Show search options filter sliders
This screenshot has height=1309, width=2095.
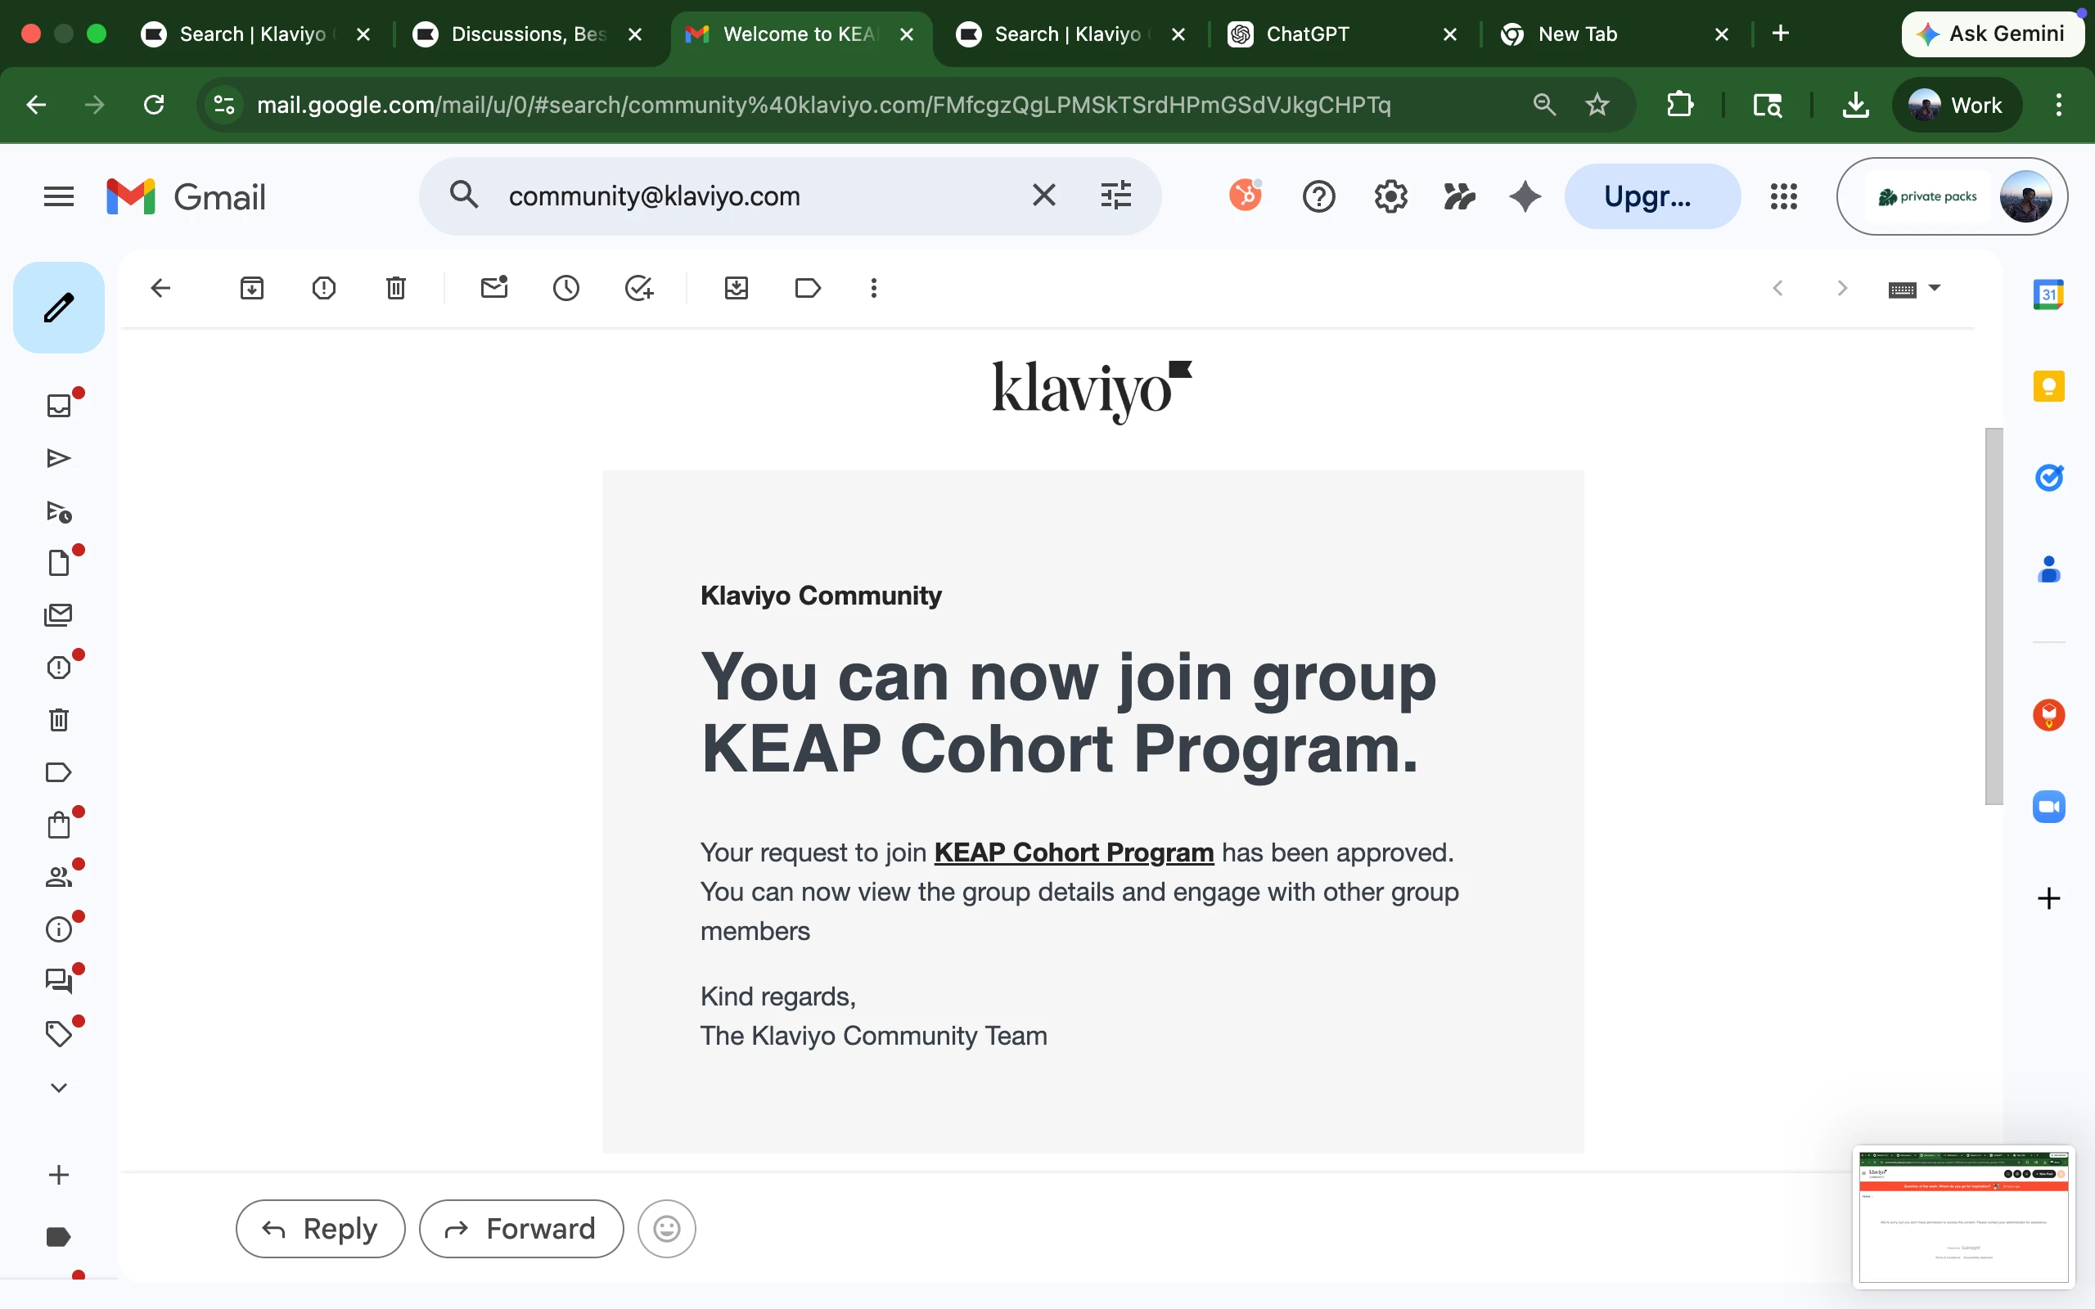click(x=1116, y=196)
